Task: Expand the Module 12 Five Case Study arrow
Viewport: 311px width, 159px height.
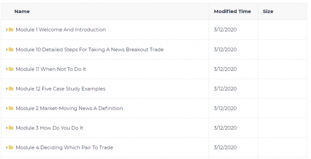Action: (x=7, y=89)
